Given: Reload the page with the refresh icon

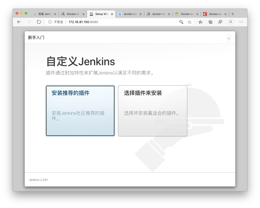Looking at the screenshot, I should tap(39, 22).
